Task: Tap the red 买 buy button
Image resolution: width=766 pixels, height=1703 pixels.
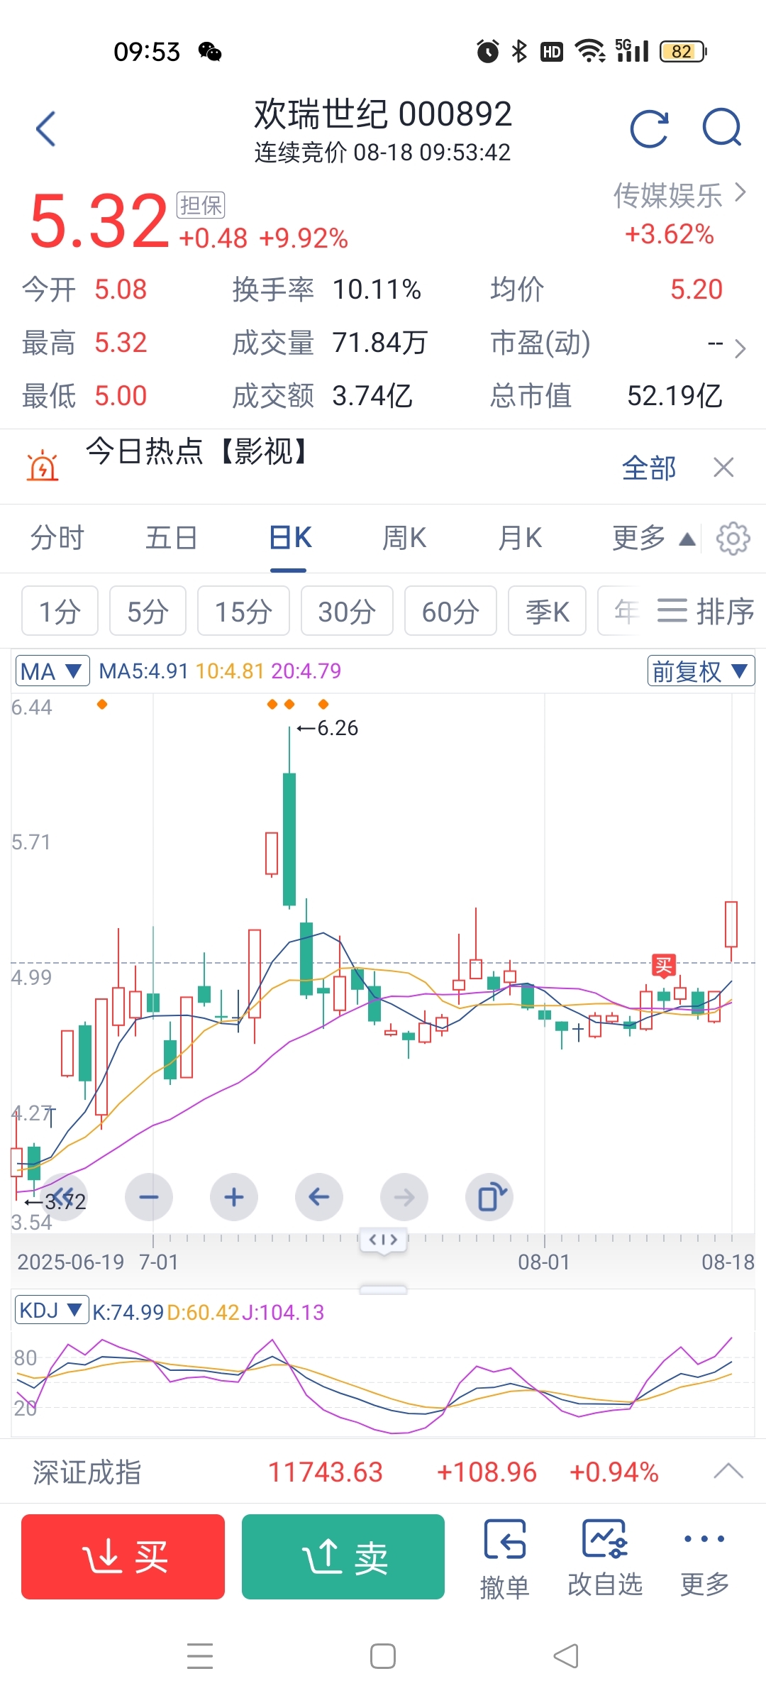Action: point(123,1557)
